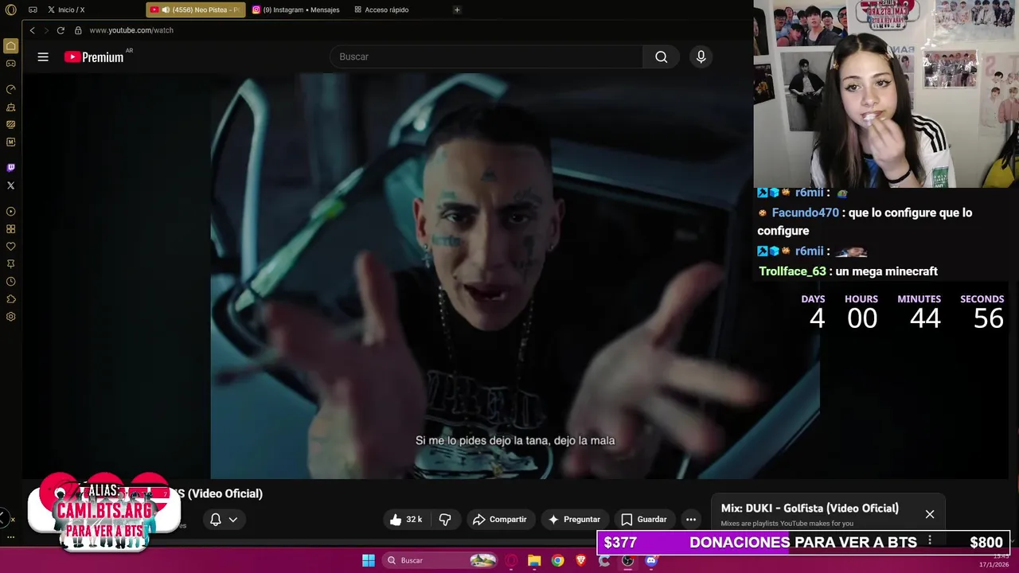Open Twitch from the sidebar
This screenshot has height=573, width=1019.
[10, 168]
